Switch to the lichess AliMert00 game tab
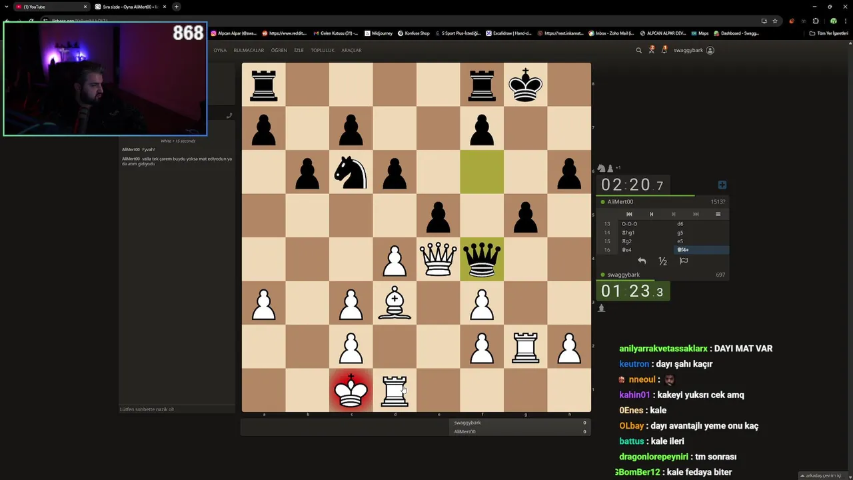This screenshot has width=853, height=480. click(130, 7)
